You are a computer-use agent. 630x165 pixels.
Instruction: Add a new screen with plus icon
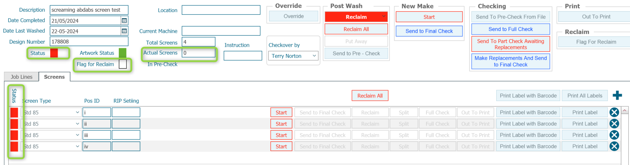(x=617, y=95)
